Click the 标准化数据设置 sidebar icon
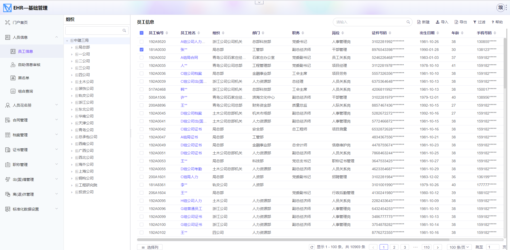 8,209
